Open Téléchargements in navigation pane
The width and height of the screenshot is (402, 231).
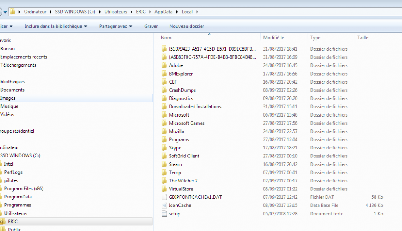point(18,65)
